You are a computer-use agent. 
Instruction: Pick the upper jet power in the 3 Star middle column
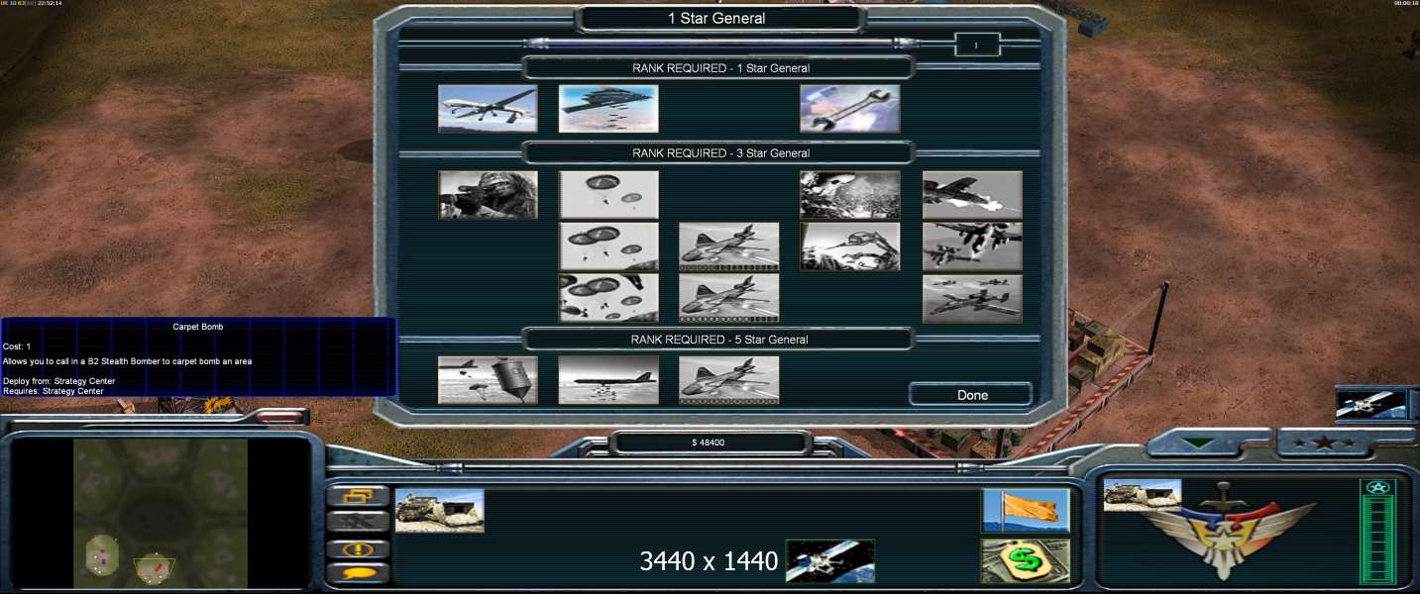tap(729, 247)
